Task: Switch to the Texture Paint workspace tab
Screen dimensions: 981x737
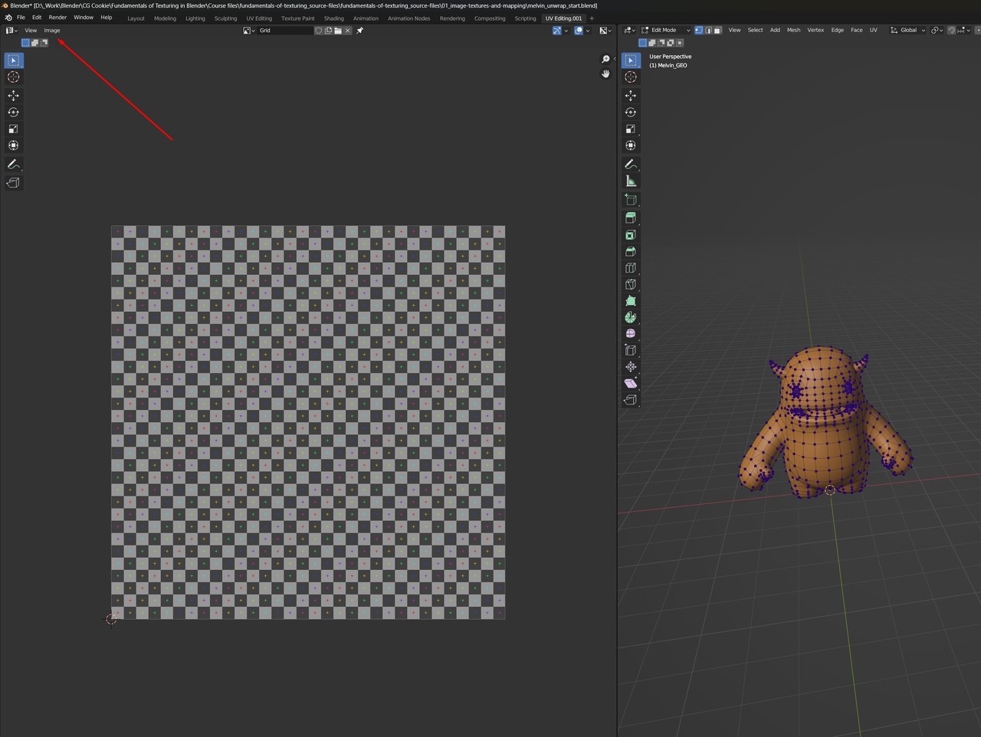Action: coord(297,18)
